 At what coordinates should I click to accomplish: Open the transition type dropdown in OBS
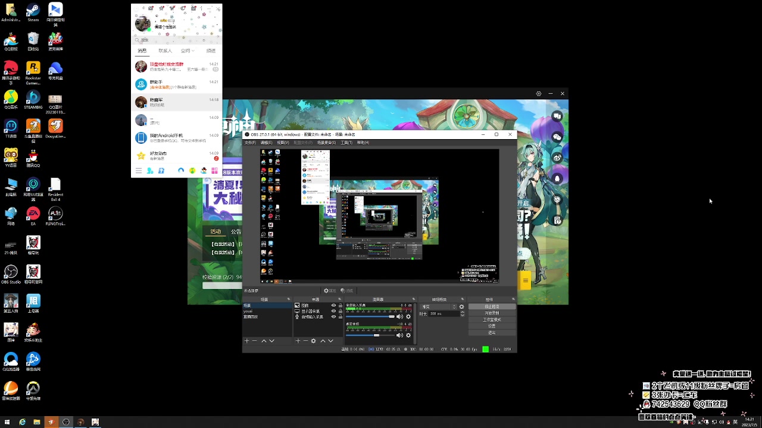click(x=439, y=307)
